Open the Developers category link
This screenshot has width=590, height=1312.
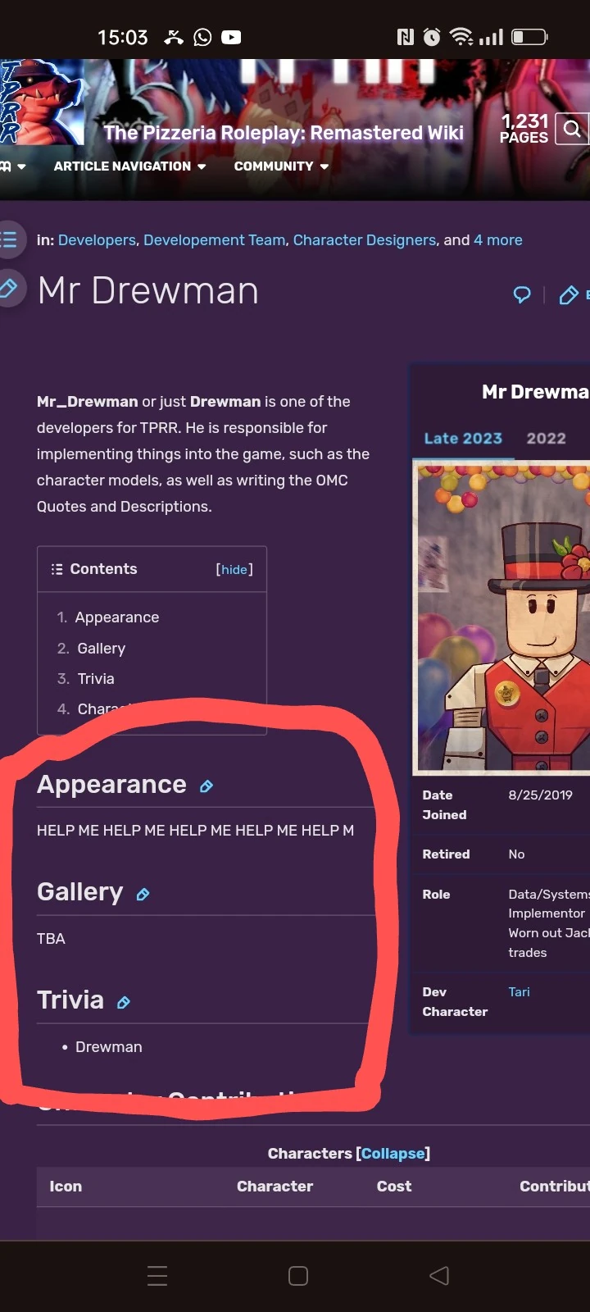(x=97, y=240)
